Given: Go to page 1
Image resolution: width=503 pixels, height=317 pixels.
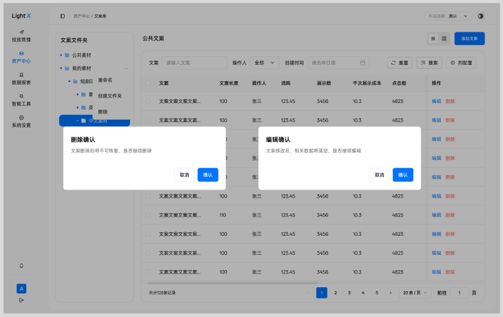Looking at the screenshot, I should [321, 293].
